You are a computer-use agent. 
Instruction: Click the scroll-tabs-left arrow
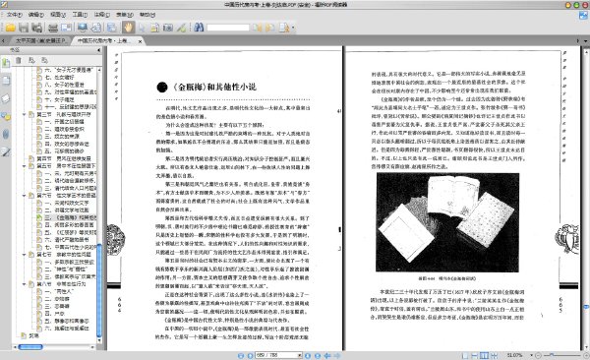[3, 40]
